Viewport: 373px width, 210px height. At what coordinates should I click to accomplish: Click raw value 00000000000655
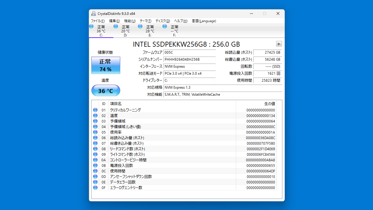point(261,166)
